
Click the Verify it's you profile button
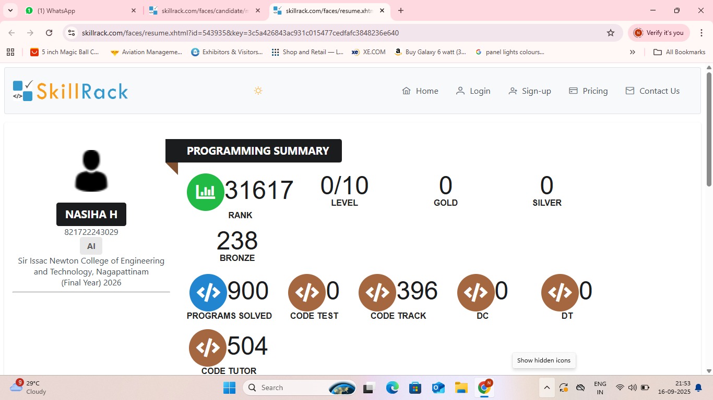[x=659, y=33]
